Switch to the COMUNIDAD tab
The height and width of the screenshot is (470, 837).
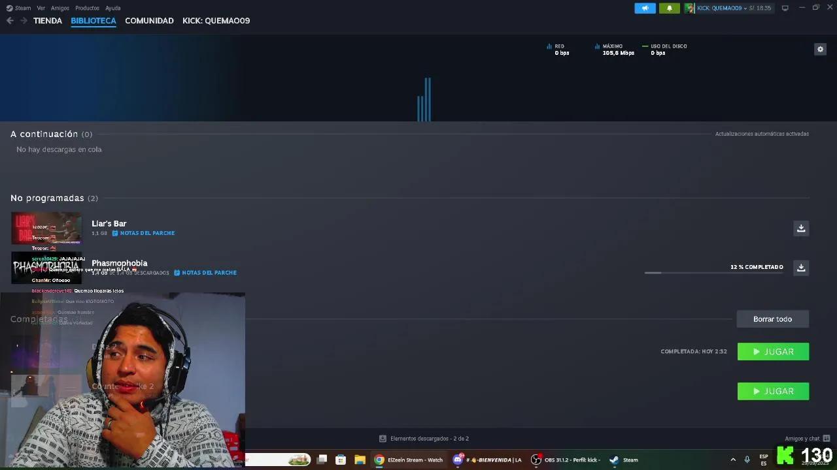tap(149, 21)
